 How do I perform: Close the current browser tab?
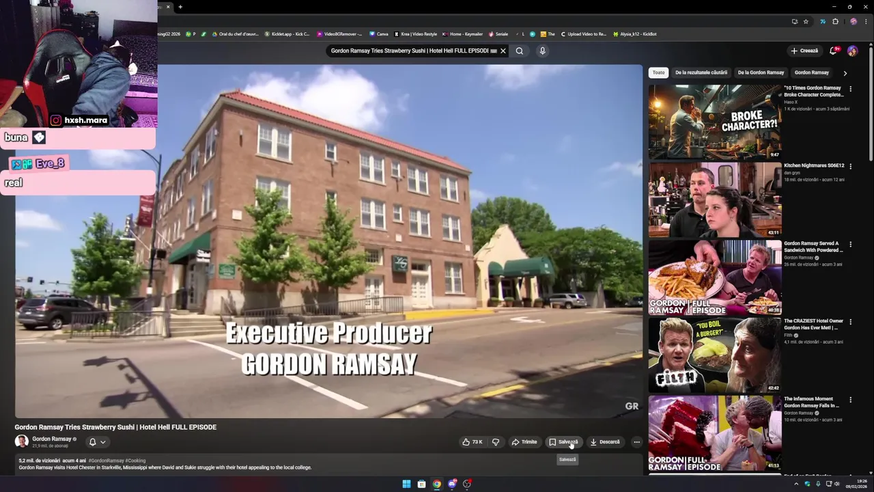pyautogui.click(x=168, y=7)
